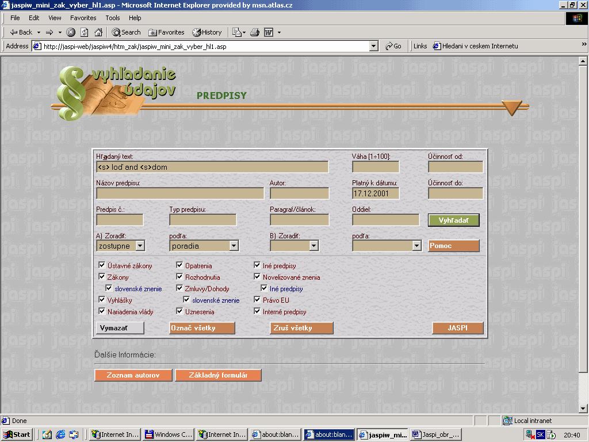Switch to Windows C... taskbar button

169,435
